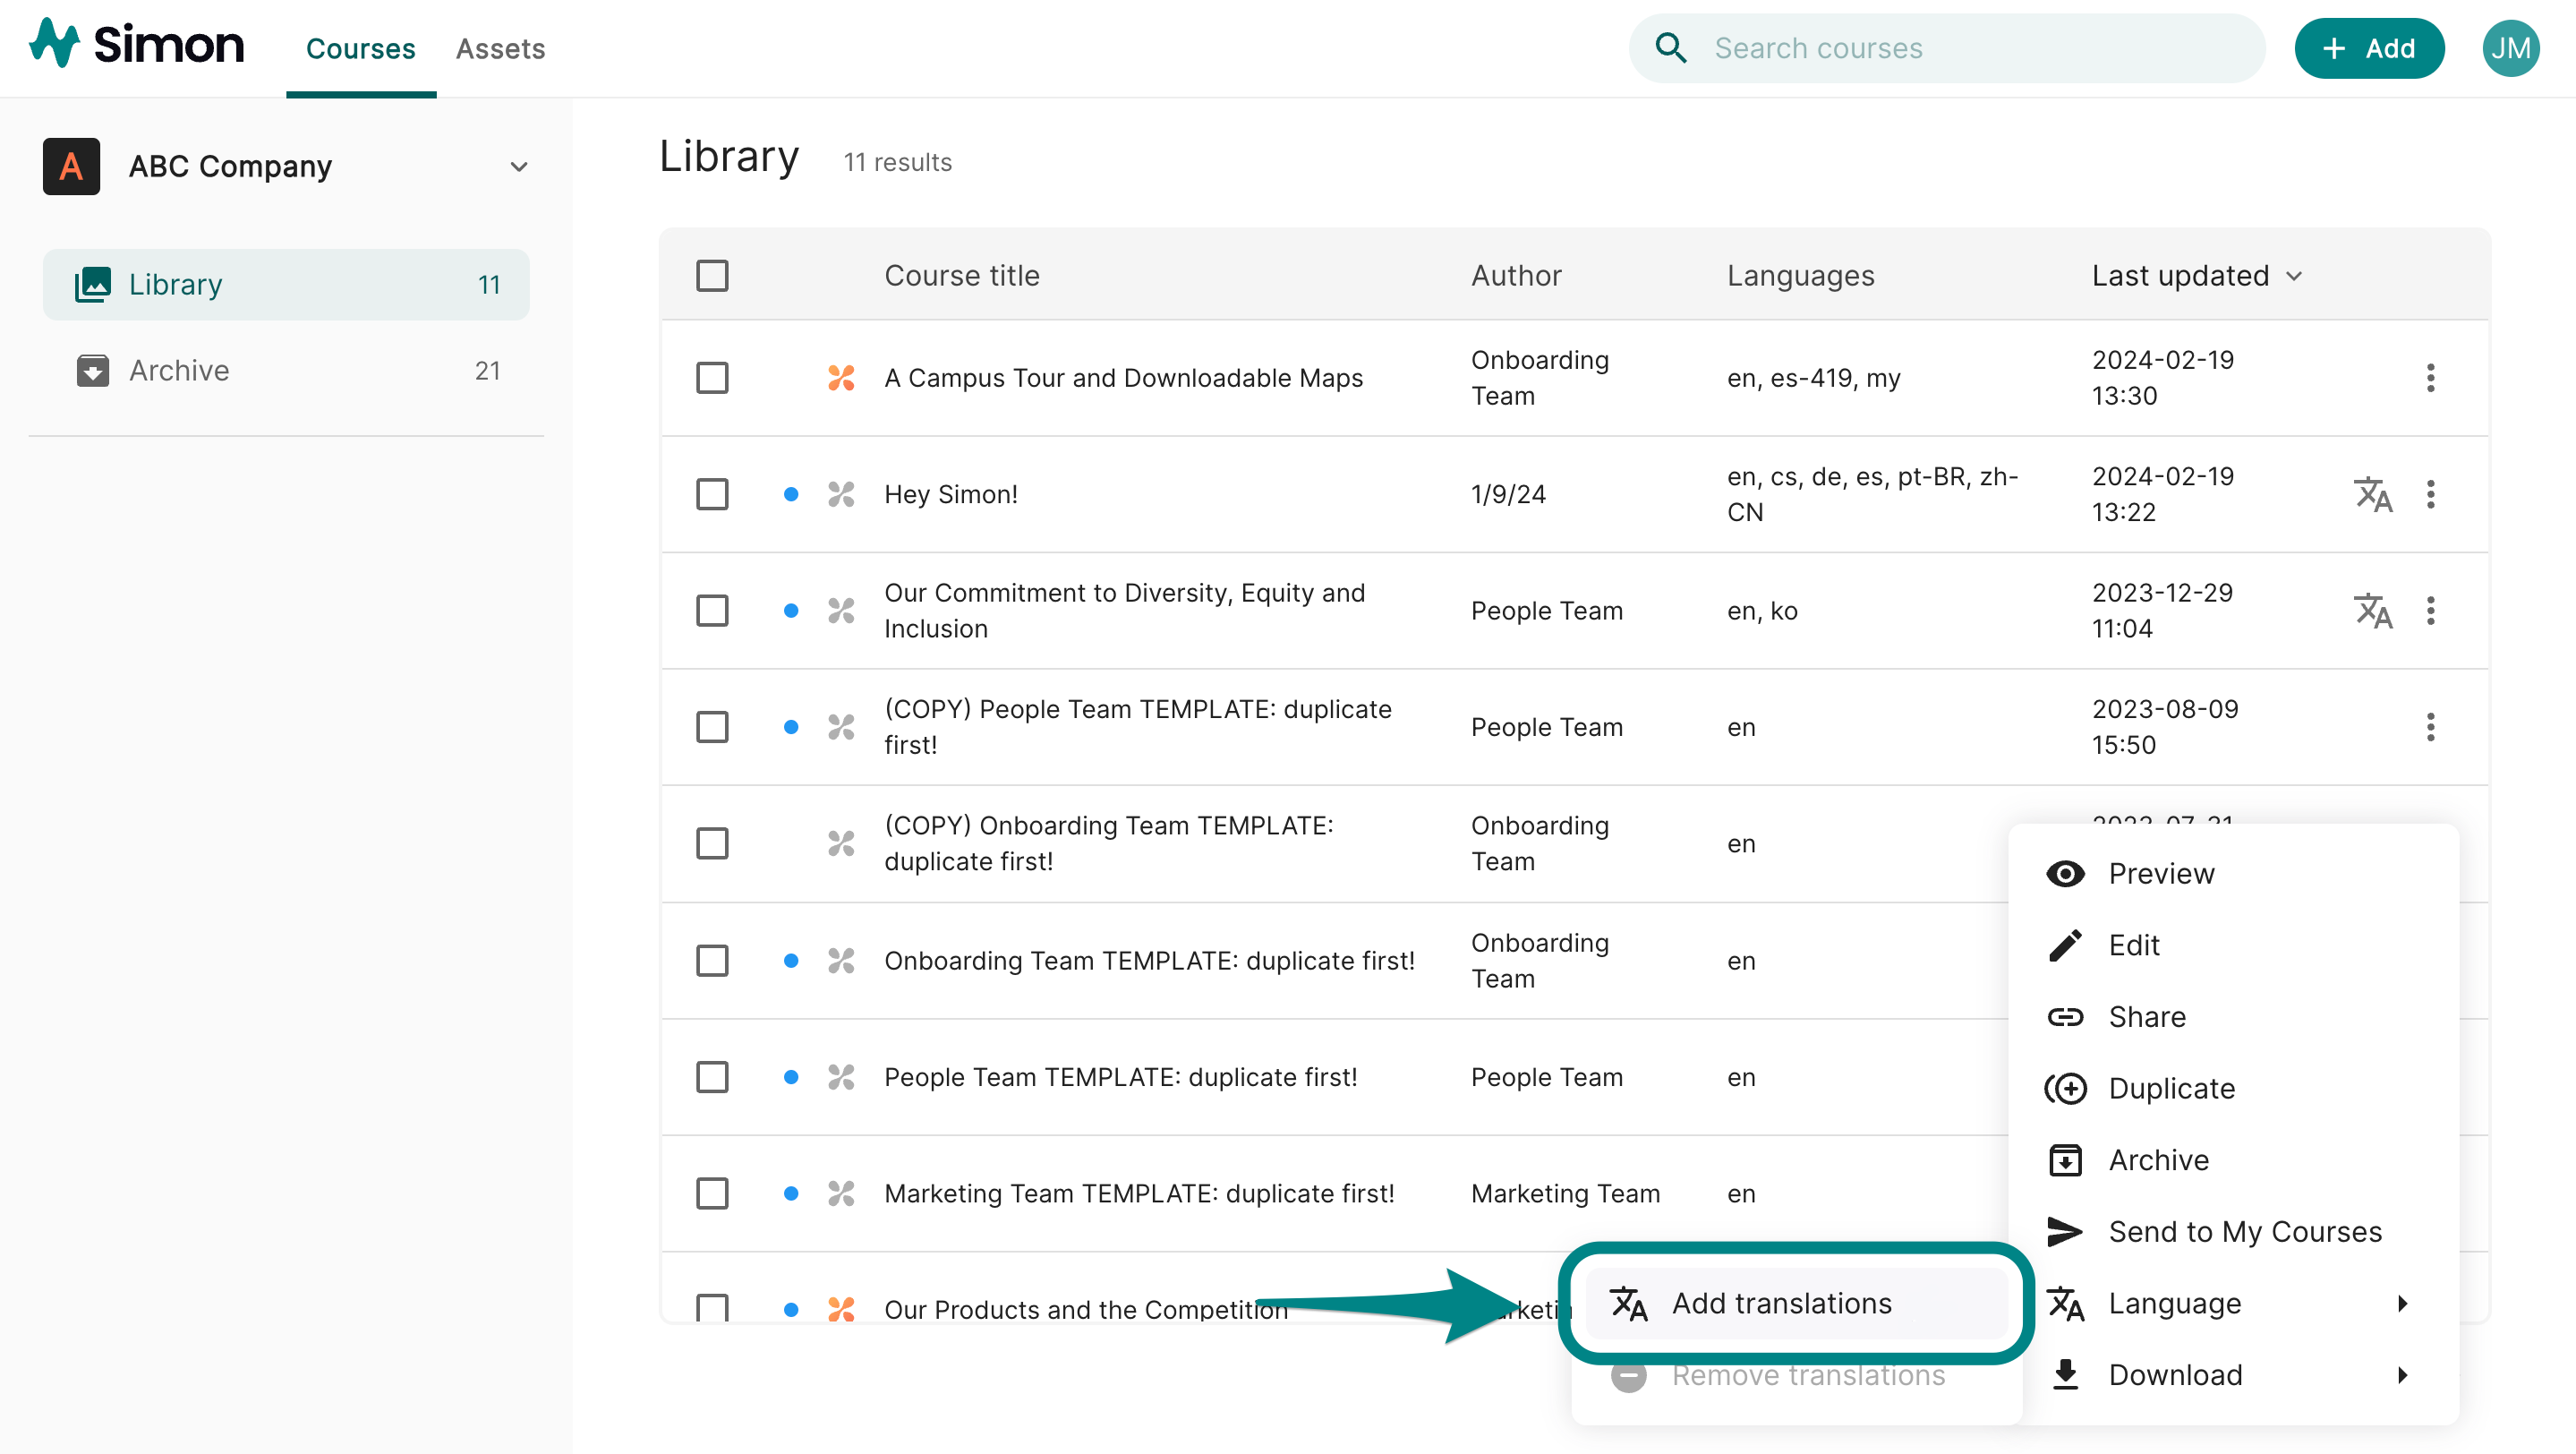Click course icon for Our Products and Competition
Image resolution: width=2576 pixels, height=1454 pixels.
[x=841, y=1308]
